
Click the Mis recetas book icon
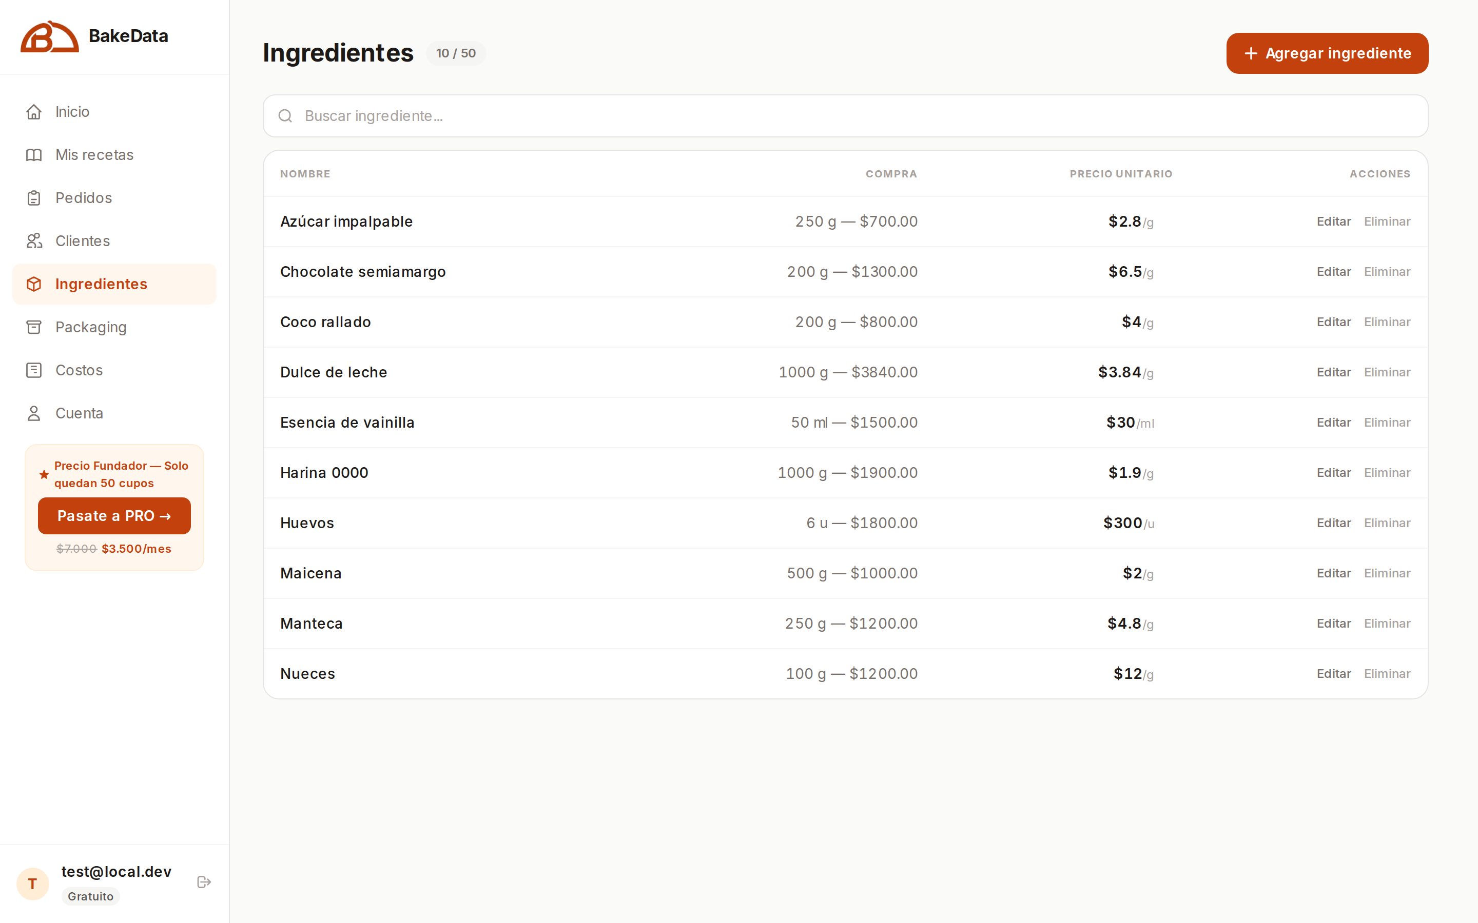[34, 155]
